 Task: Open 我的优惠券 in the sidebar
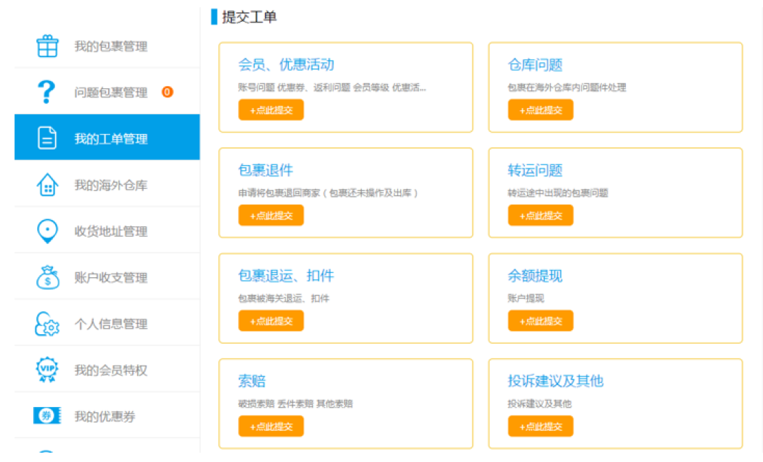point(107,416)
